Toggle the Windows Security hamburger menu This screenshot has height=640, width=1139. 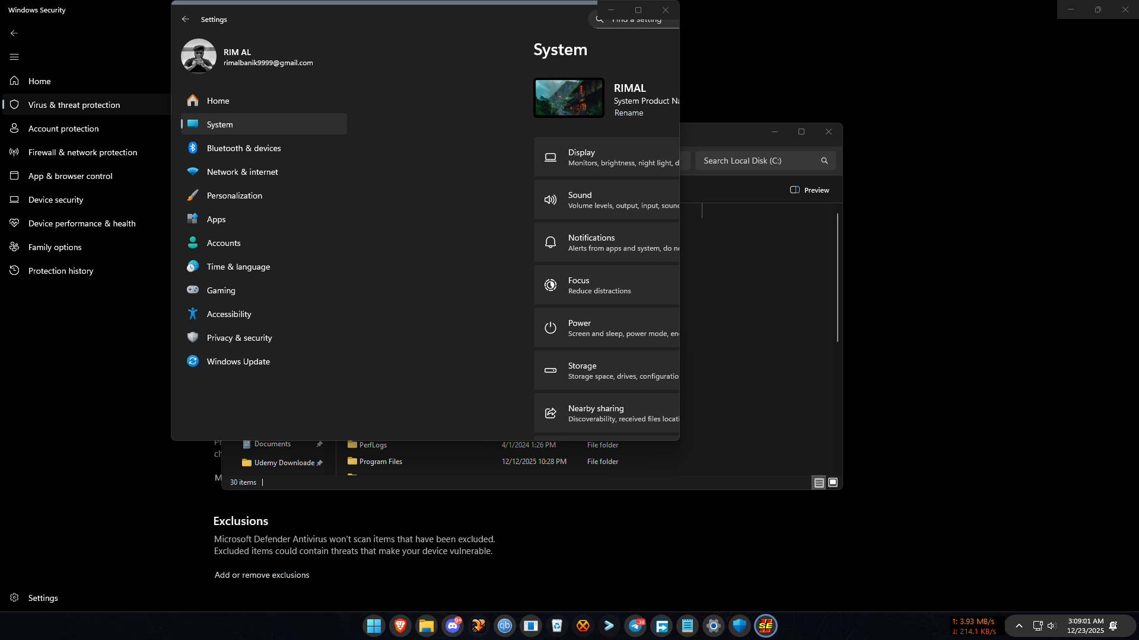14,57
